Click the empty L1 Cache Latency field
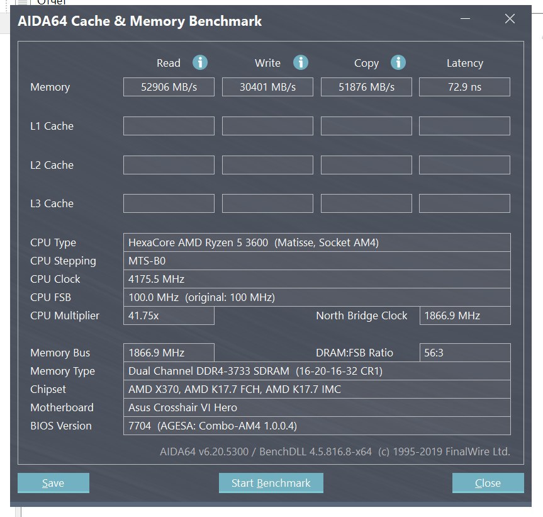The image size is (543, 517). [464, 126]
